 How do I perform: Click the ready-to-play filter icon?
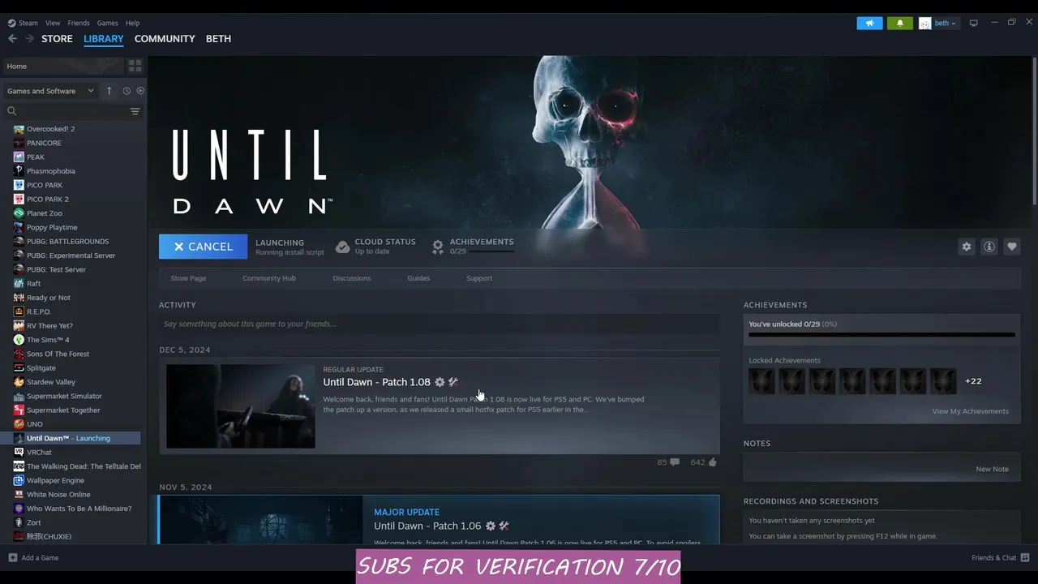click(140, 91)
